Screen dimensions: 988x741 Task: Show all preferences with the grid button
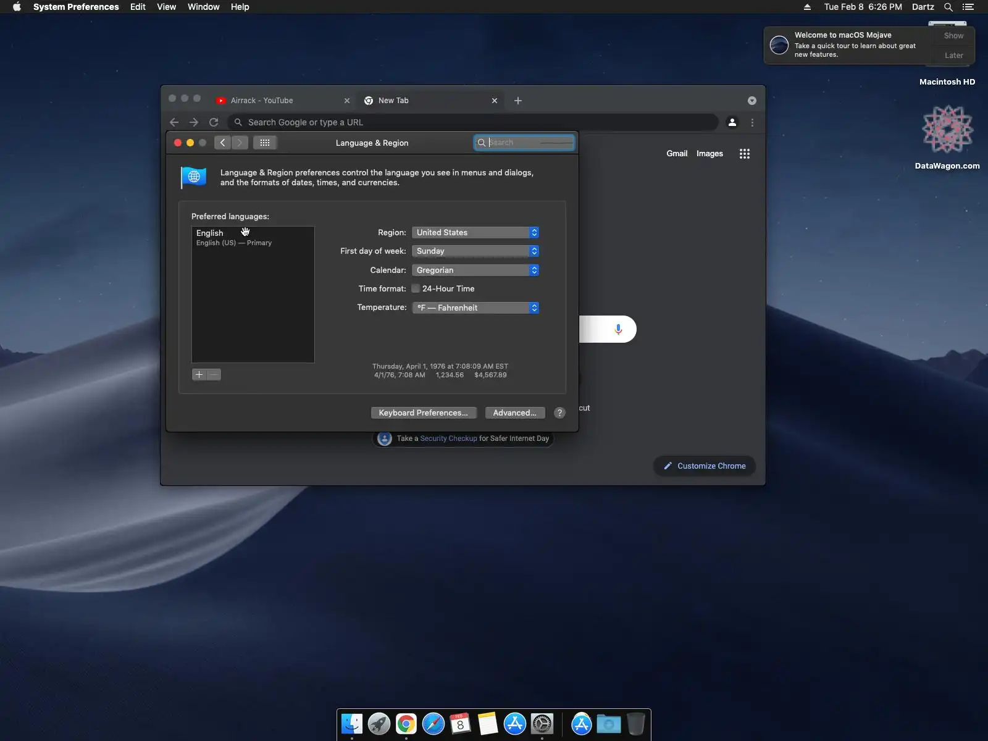(265, 143)
